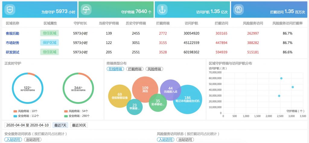Viewport: 309px width, 143px height.
Task: Click the 594939 blocked access value
Action: click(221, 52)
